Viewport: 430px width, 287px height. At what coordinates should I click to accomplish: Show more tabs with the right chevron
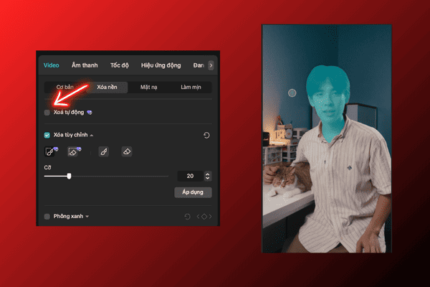click(x=210, y=65)
